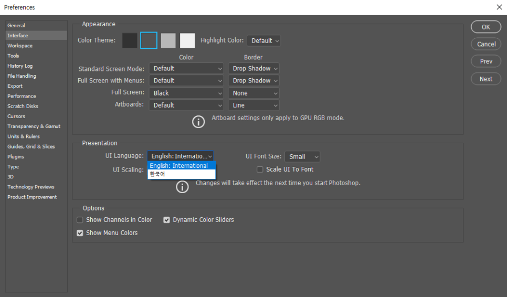
Task: Click the Artboard settings info icon
Action: [198, 122]
